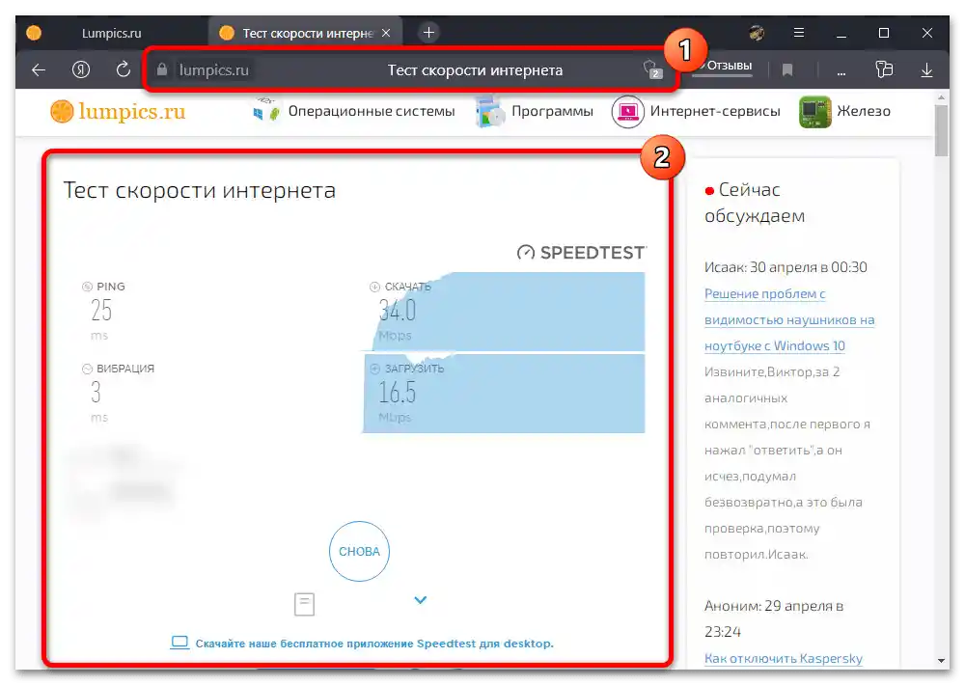Viewport: 965px width, 685px height.
Task: Click the СНОВА button to retest
Action: coord(359,552)
